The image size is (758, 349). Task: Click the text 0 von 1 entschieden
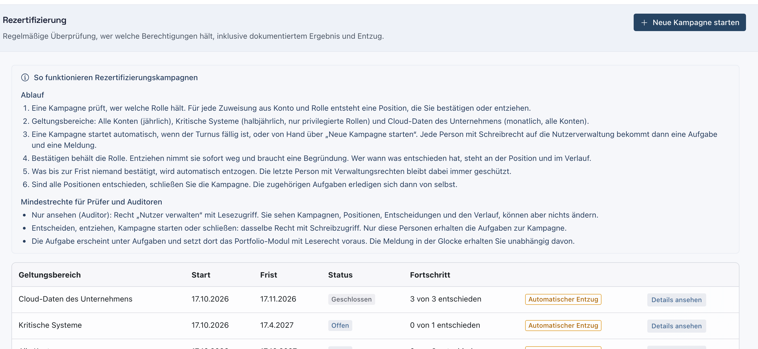[x=445, y=325]
